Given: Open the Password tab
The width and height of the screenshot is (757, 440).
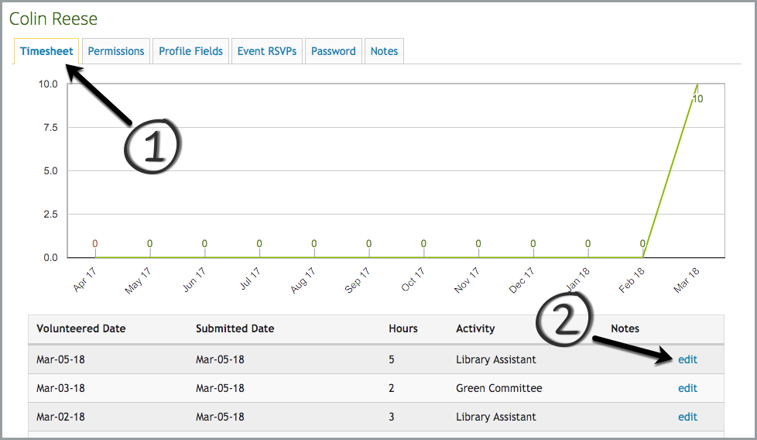Looking at the screenshot, I should tap(334, 51).
